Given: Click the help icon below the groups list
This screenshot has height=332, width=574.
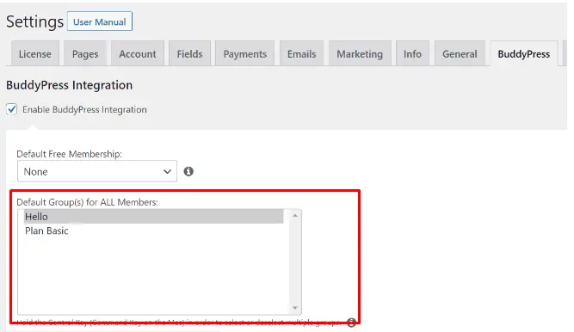Looking at the screenshot, I should click(x=351, y=323).
